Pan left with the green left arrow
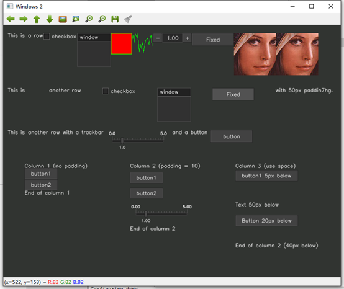 pos(11,19)
